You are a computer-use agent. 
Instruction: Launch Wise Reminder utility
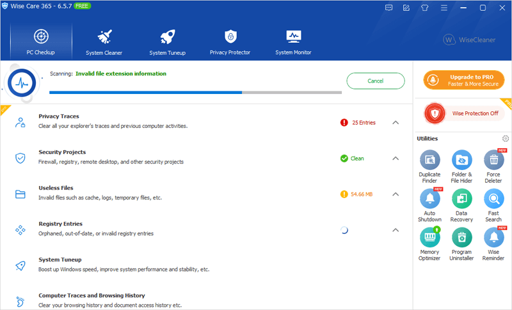tap(493, 244)
